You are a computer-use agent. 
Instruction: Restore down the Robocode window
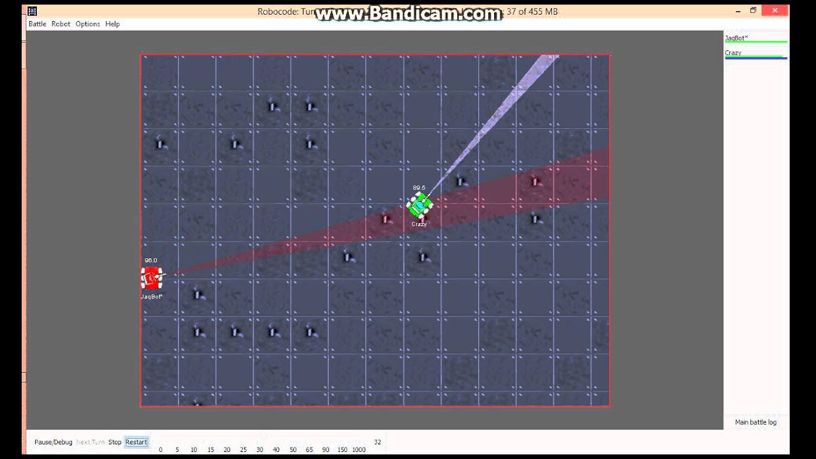pos(753,10)
